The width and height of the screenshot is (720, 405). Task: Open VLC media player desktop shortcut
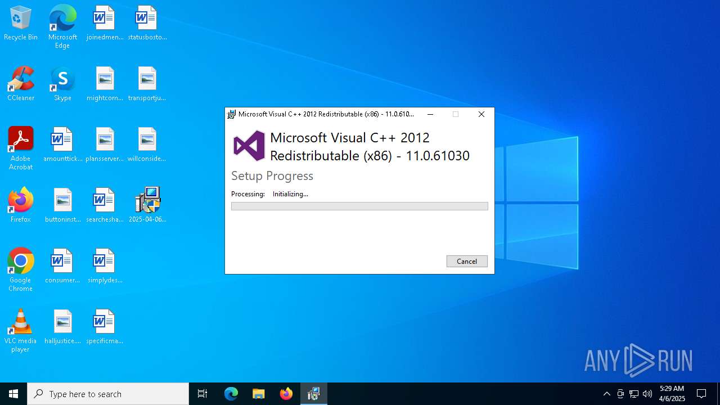tap(21, 331)
